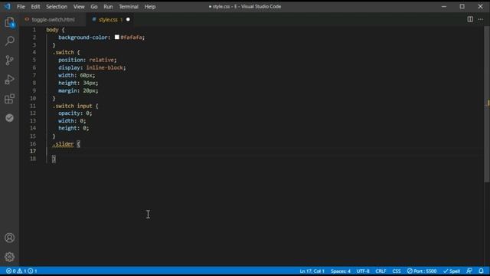Image resolution: width=490 pixels, height=276 pixels.
Task: Click errors and warnings status indicator
Action: tap(21, 271)
